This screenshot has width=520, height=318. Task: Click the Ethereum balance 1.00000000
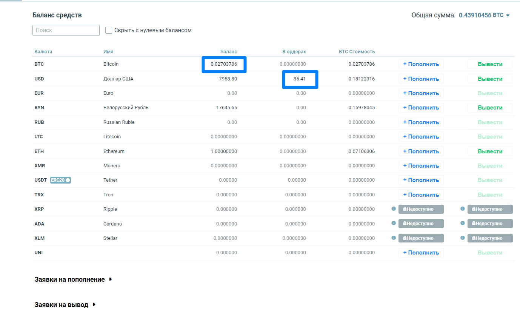coord(224,151)
